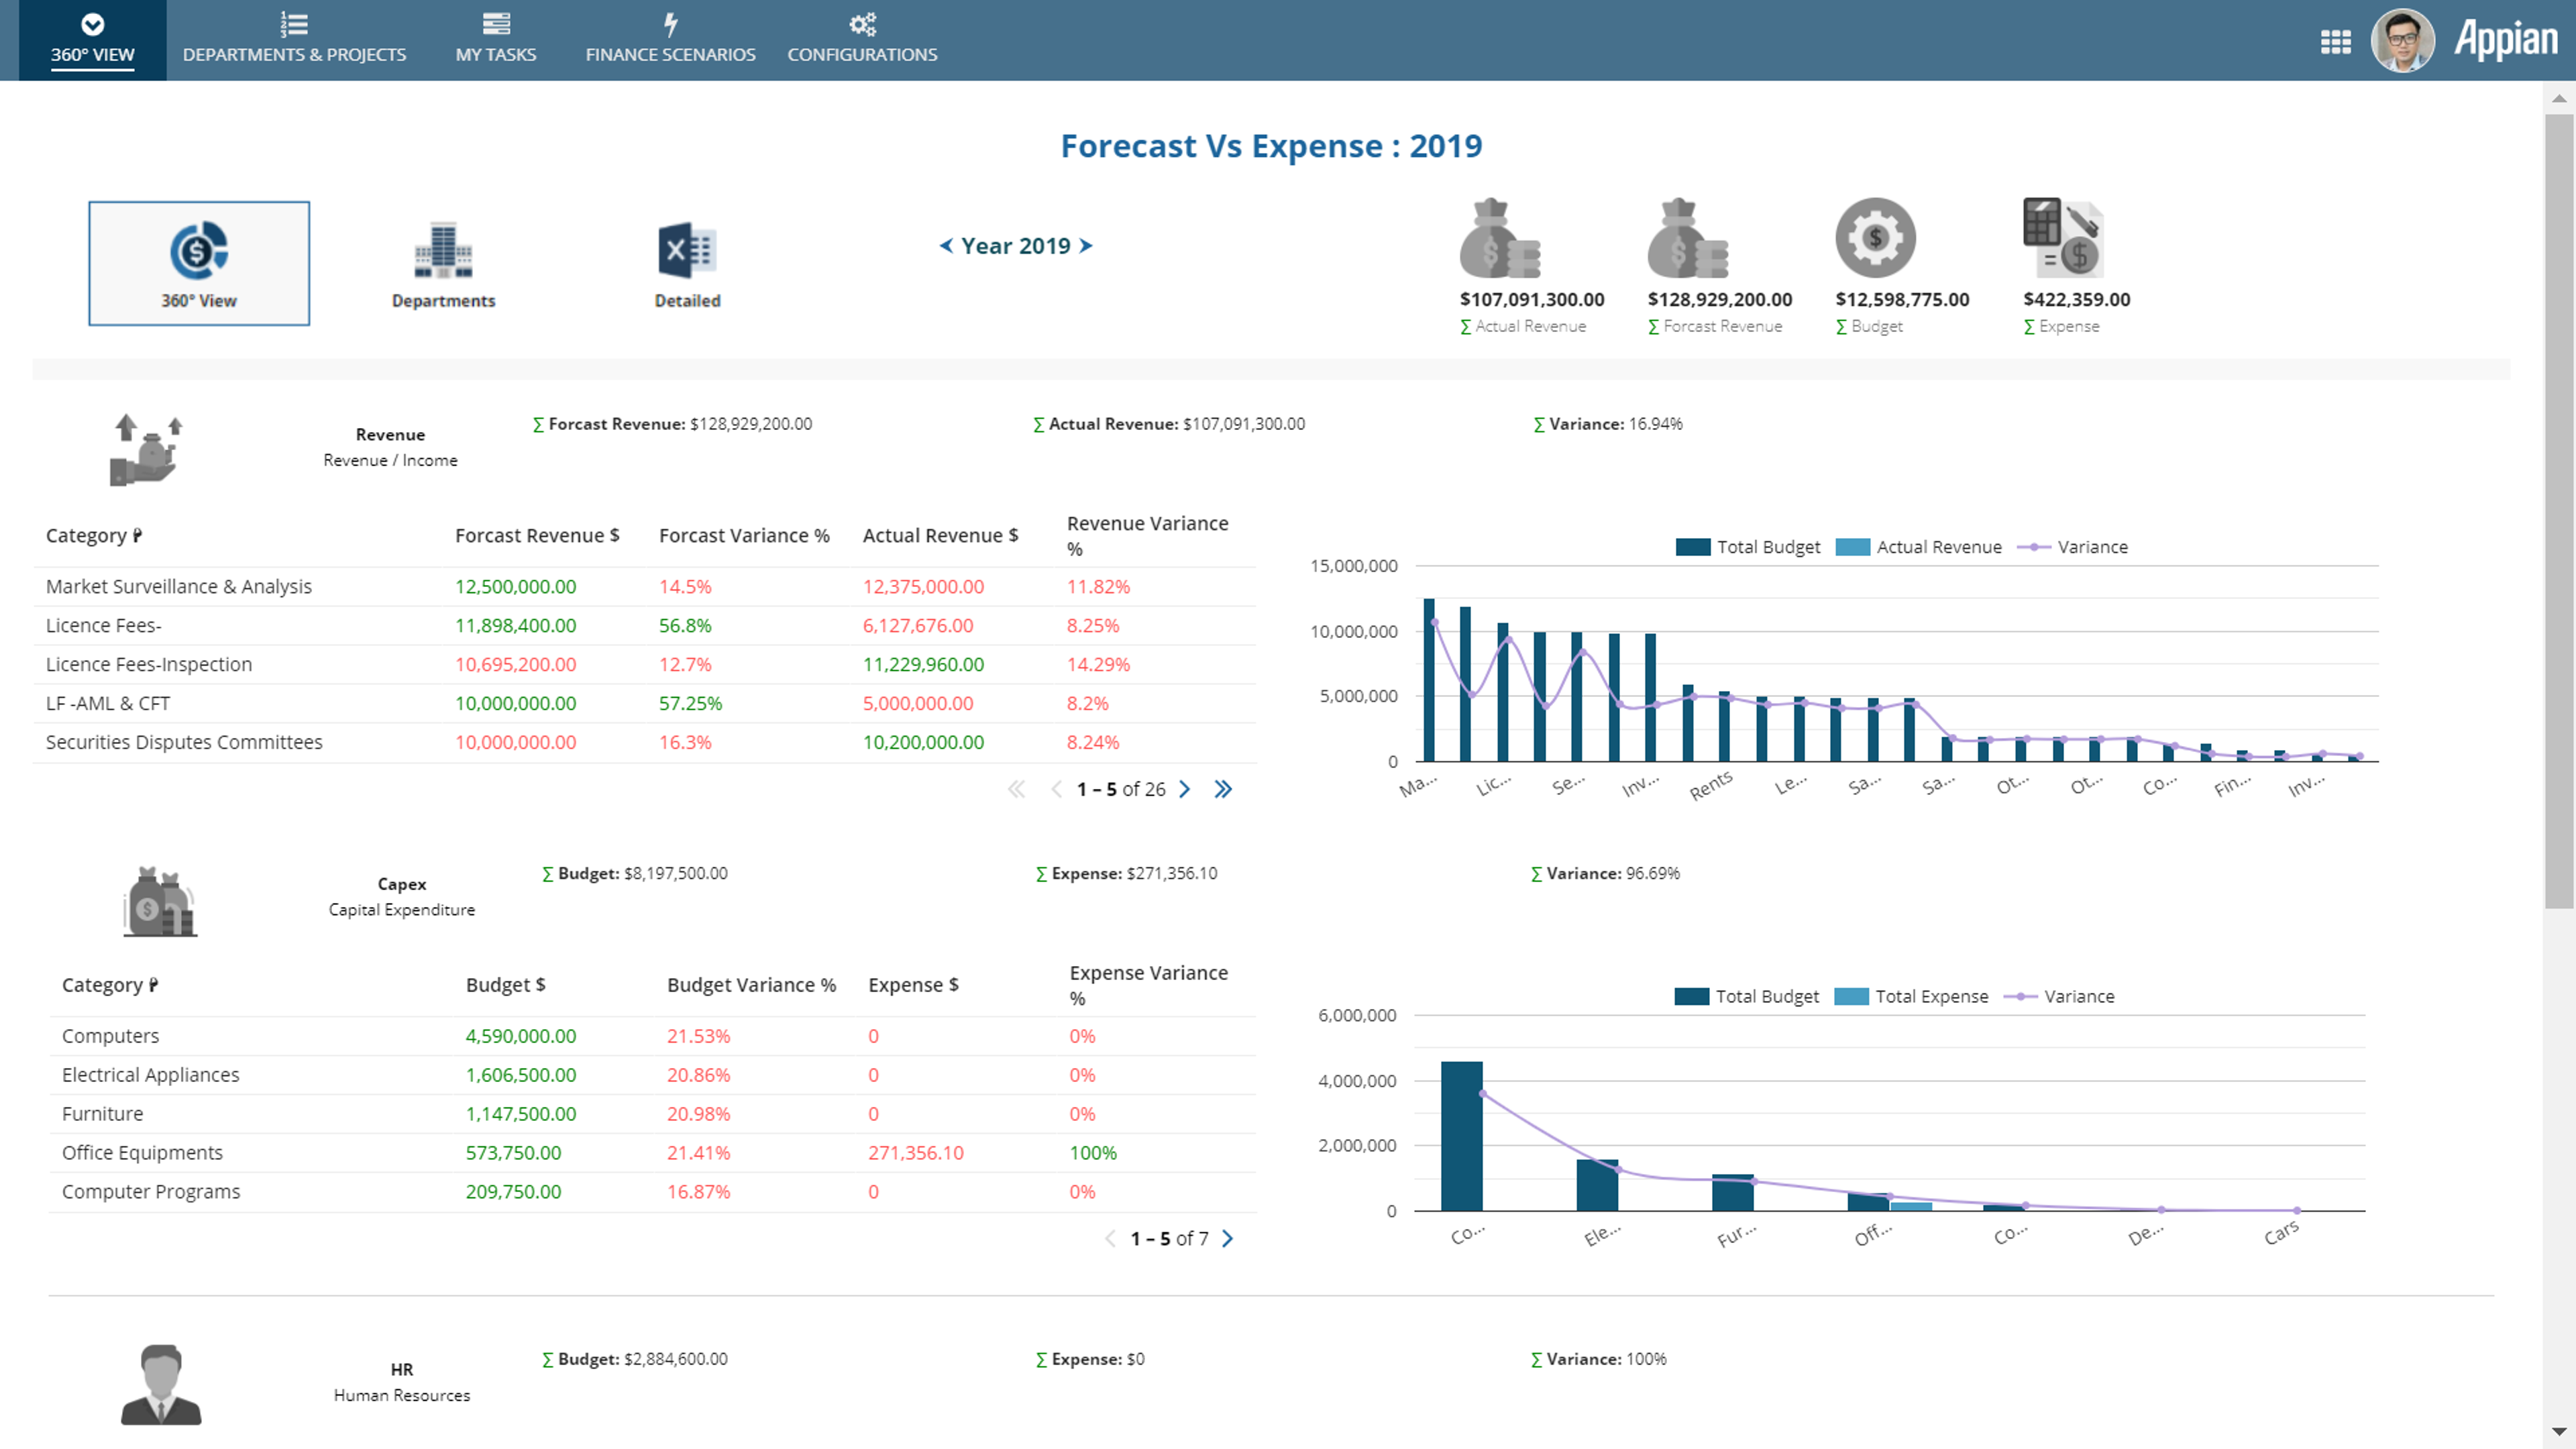Image resolution: width=2576 pixels, height=1449 pixels.
Task: Click the HR person icon
Action: coord(161,1384)
